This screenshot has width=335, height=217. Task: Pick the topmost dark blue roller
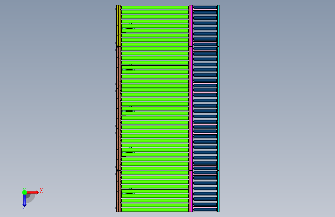tap(205, 7)
